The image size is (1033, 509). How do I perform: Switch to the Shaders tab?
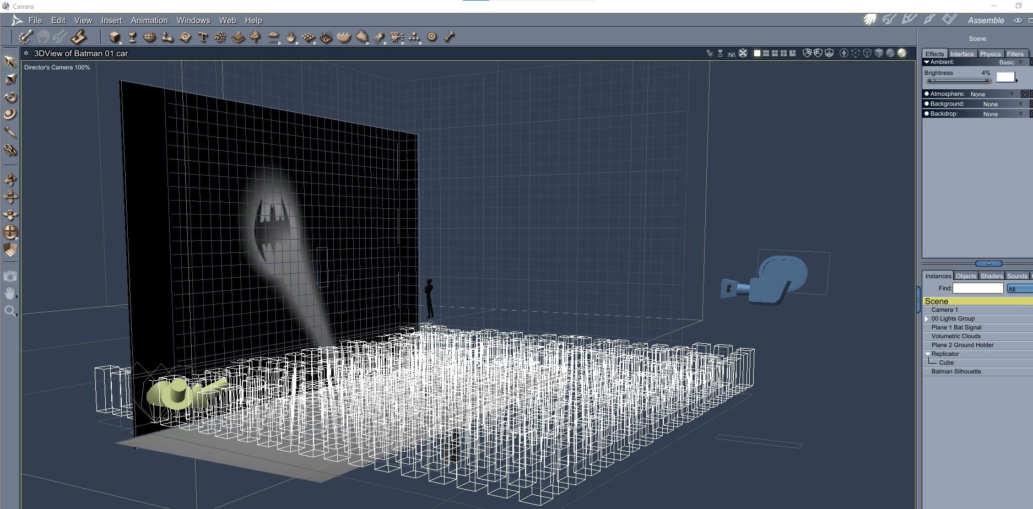991,276
